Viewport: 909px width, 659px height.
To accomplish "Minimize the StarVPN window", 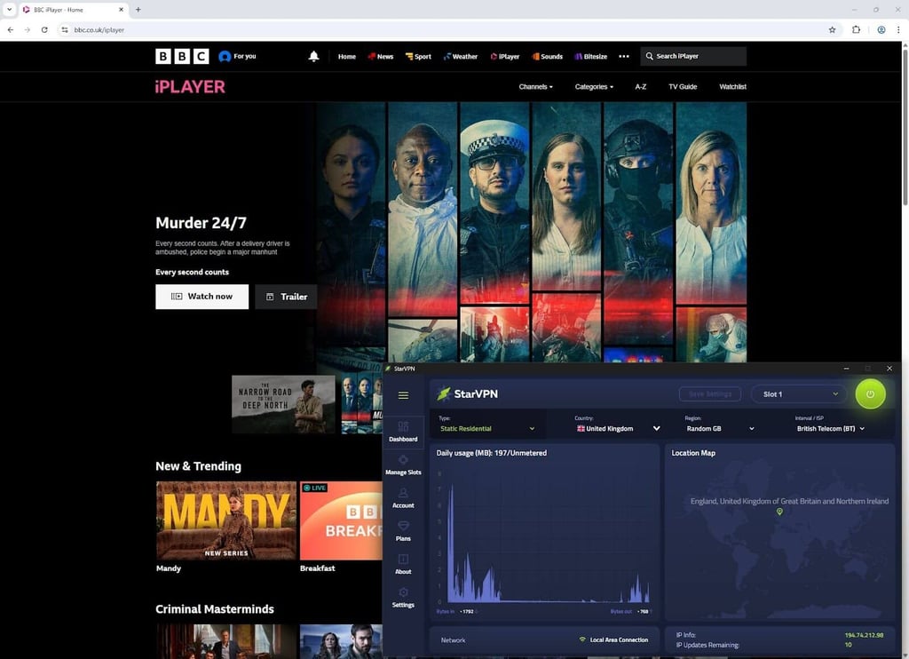I will pos(846,369).
